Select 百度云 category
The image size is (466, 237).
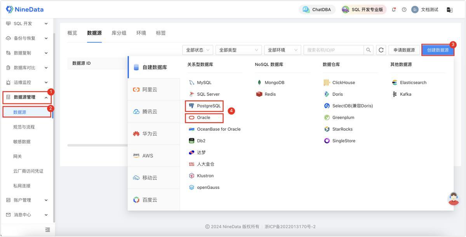pyautogui.click(x=154, y=200)
